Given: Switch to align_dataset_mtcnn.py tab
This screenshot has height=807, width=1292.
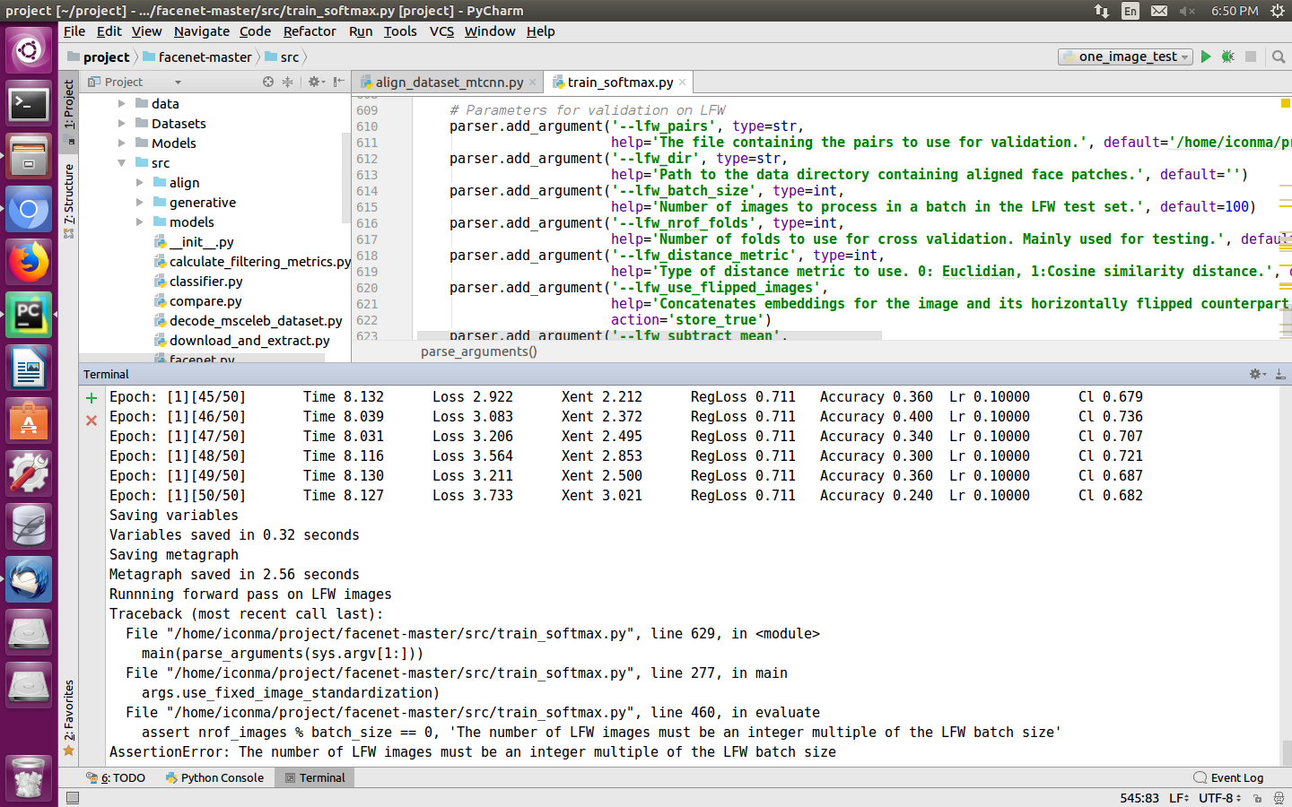Looking at the screenshot, I should point(449,82).
